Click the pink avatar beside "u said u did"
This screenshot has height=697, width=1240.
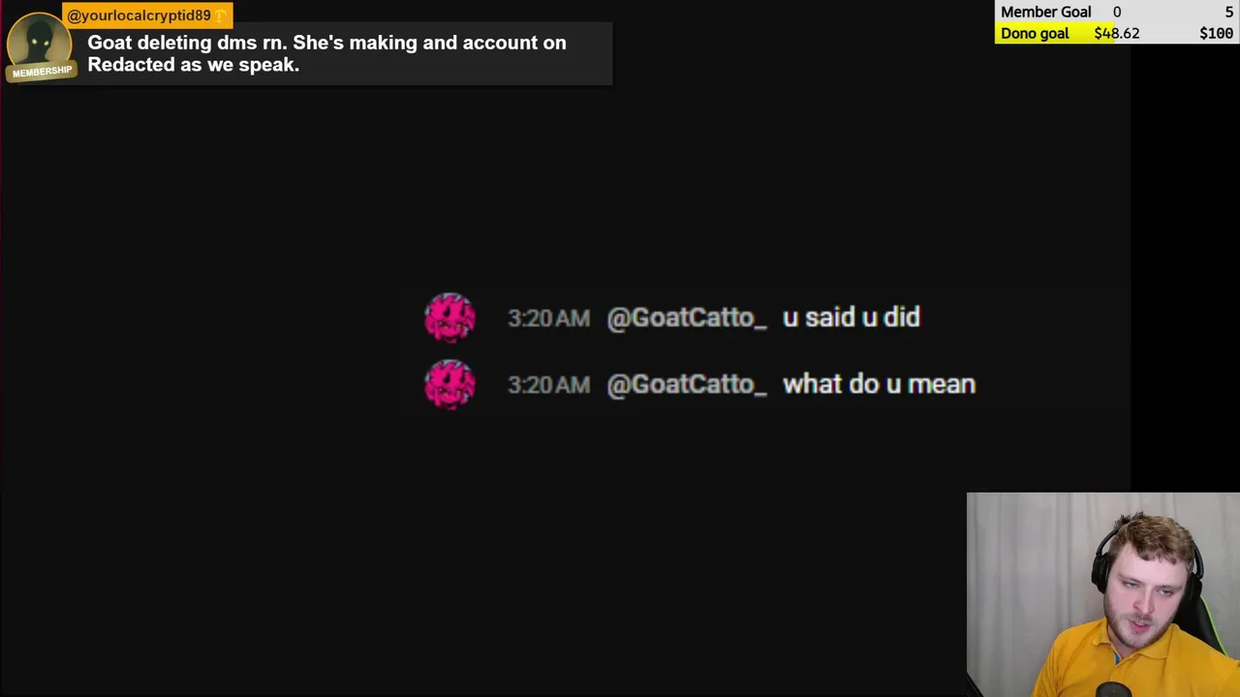pos(449,318)
